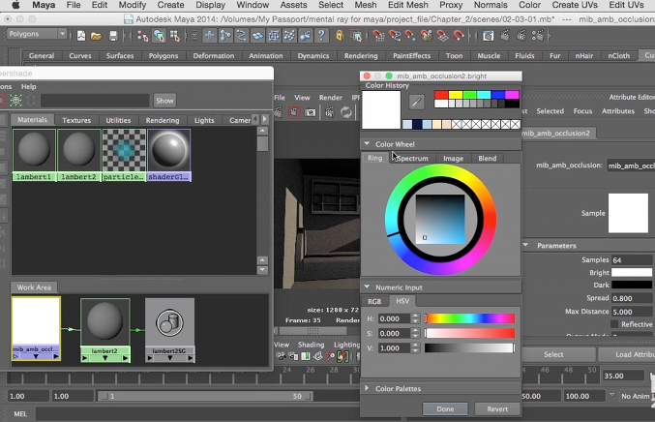Click the Samples input field showing 64
655x422 pixels.
coord(632,260)
